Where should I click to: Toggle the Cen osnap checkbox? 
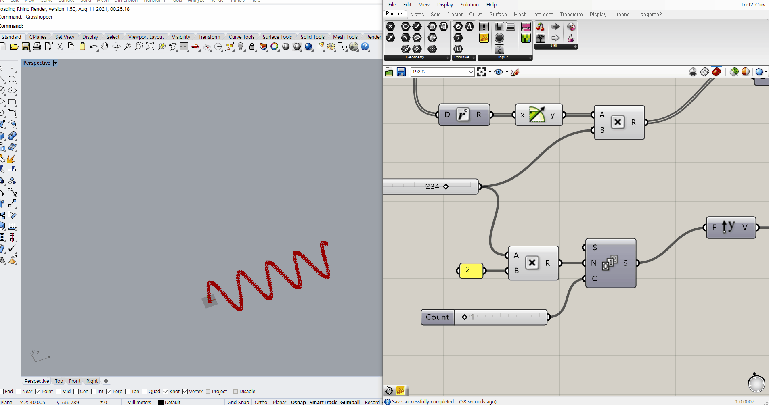pos(76,391)
